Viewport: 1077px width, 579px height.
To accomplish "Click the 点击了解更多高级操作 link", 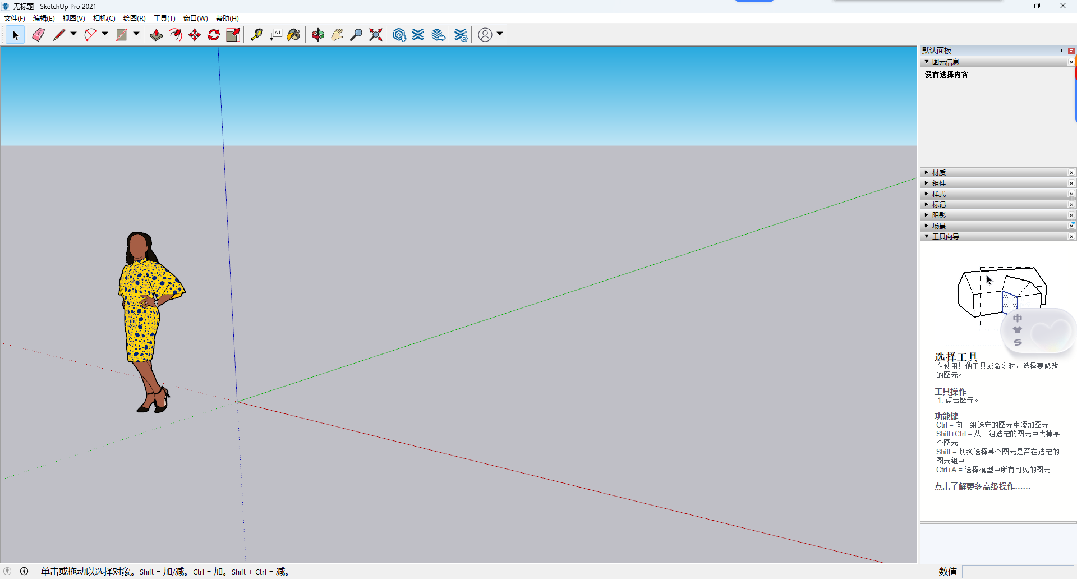I will tap(982, 487).
